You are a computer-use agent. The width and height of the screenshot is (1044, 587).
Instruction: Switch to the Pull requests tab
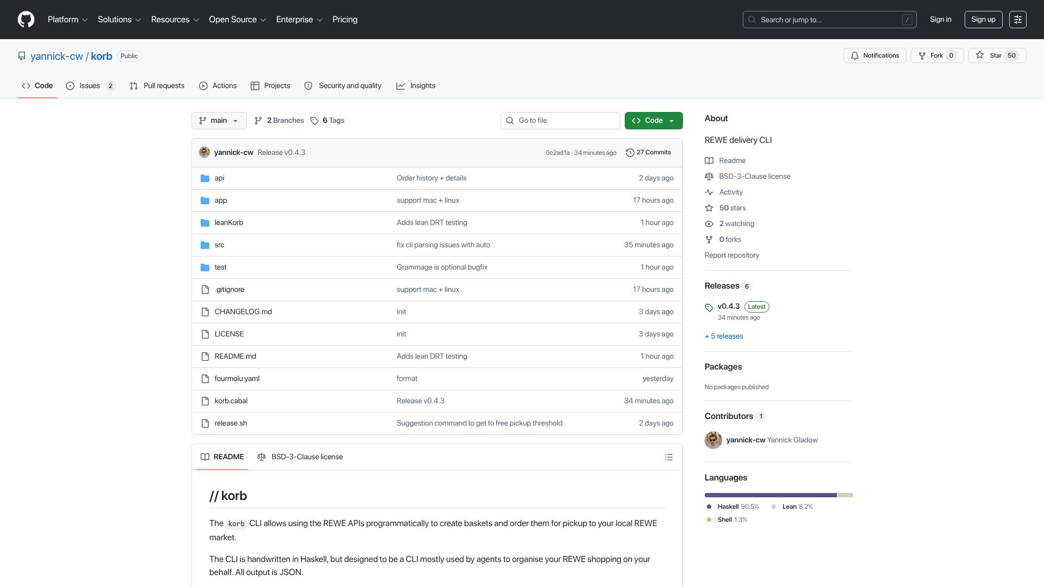(x=157, y=86)
